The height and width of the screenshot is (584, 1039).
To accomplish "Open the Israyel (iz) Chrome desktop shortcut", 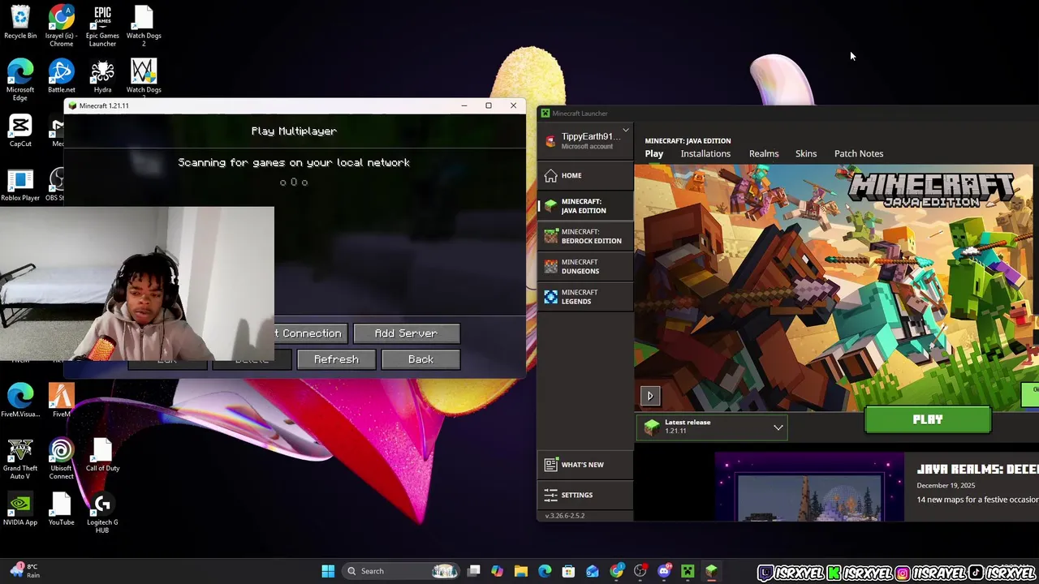I will point(61,26).
